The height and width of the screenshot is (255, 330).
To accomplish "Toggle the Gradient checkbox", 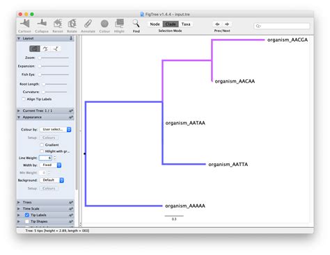I will (x=42, y=145).
